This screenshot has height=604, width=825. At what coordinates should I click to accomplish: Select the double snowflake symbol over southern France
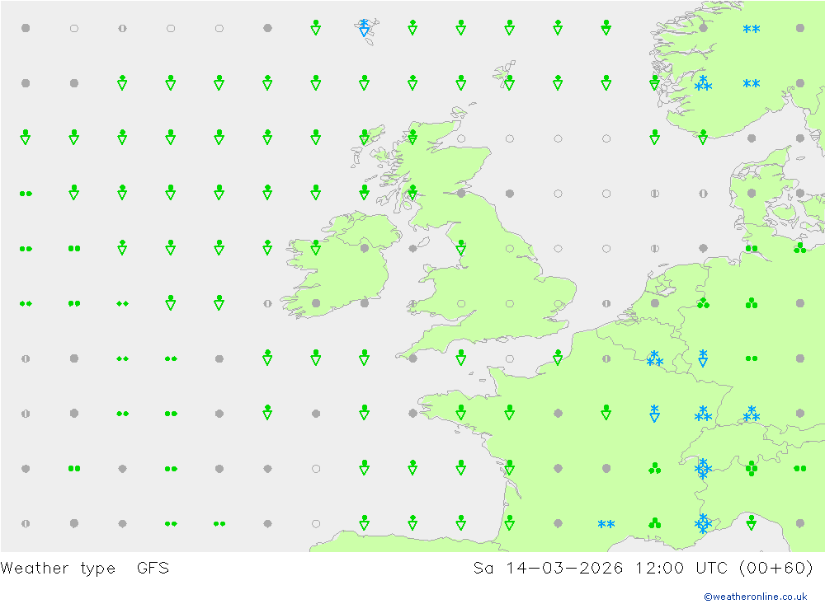(x=606, y=524)
